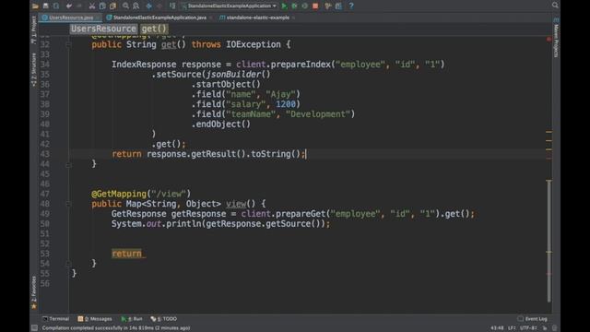Click the Paste clipboard icon
This screenshot has width=590, height=332.
point(112,6)
